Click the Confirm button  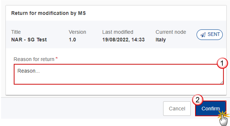[210, 109]
